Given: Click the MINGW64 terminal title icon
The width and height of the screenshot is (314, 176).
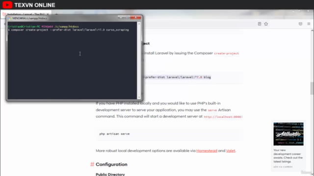Looking at the screenshot, I should (9, 18).
